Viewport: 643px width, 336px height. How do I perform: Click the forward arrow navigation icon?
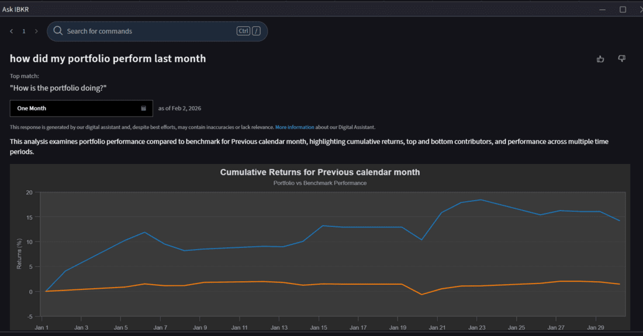pos(36,32)
